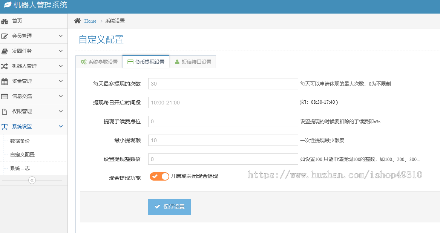This screenshot has height=233, width=440.
Task: Toggle the 现金提现功能 switch
Action: tap(159, 176)
